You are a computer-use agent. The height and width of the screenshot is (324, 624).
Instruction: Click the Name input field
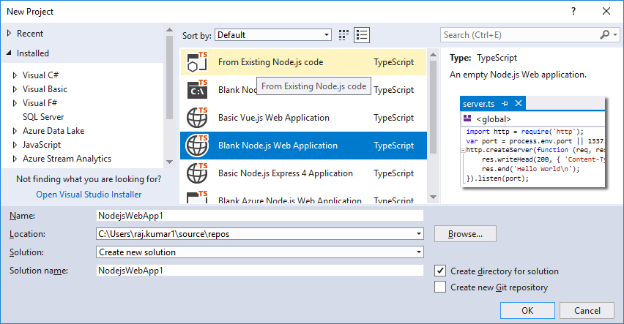pos(260,216)
